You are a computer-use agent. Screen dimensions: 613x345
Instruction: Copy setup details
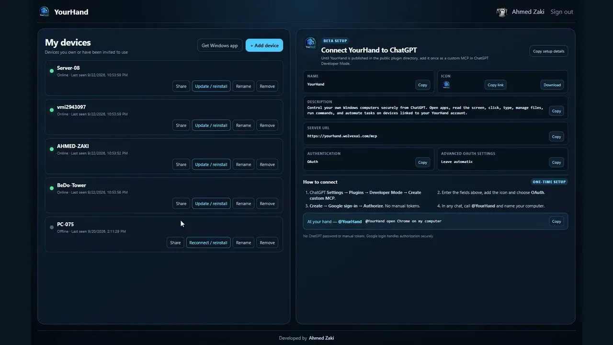tap(548, 51)
